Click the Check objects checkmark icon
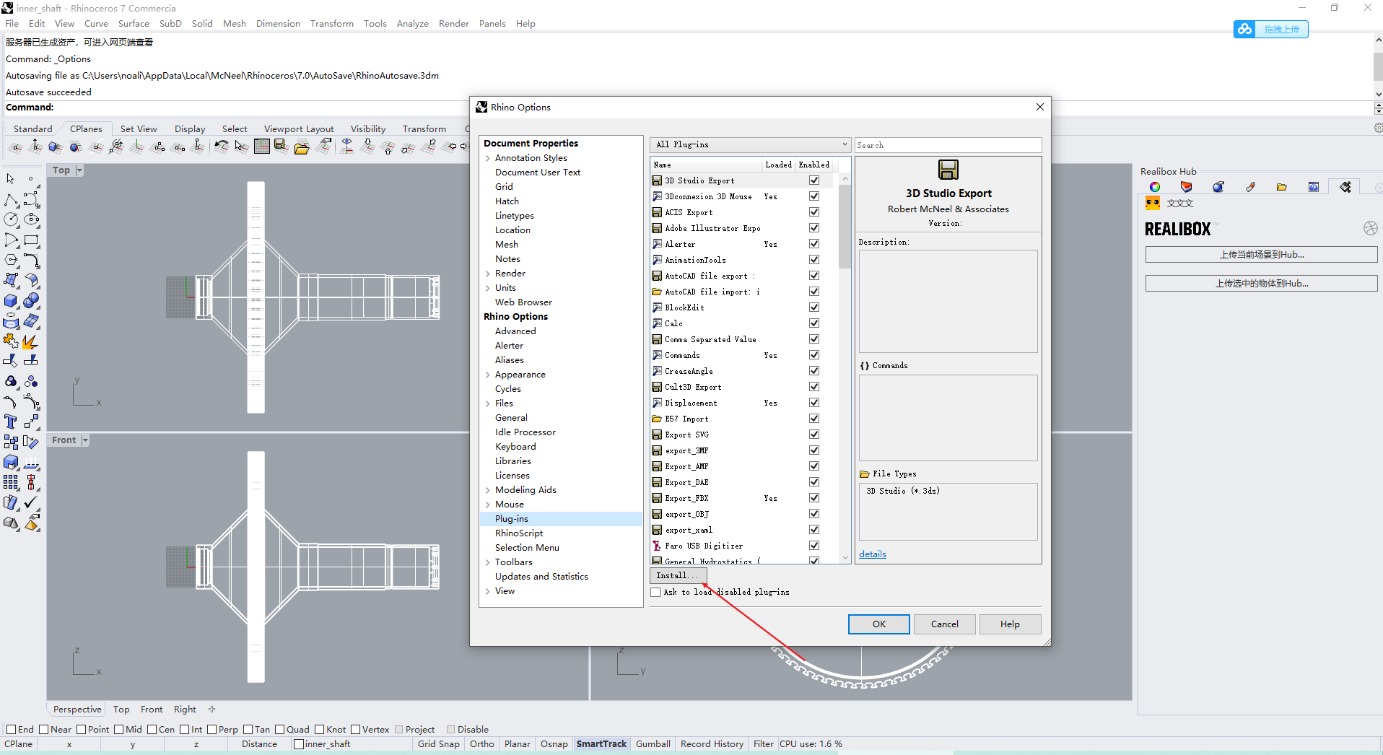Image resolution: width=1383 pixels, height=755 pixels. (x=31, y=502)
